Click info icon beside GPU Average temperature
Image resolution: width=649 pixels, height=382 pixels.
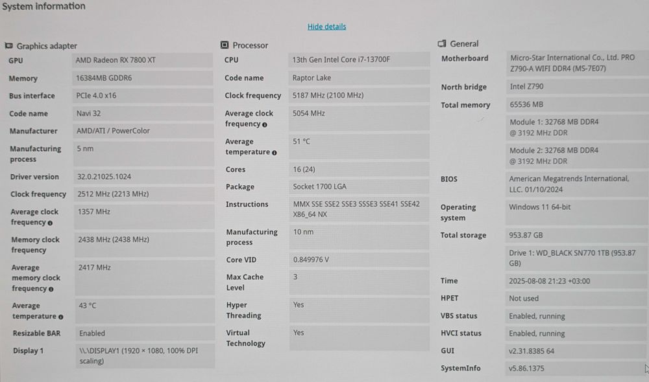pyautogui.click(x=61, y=317)
